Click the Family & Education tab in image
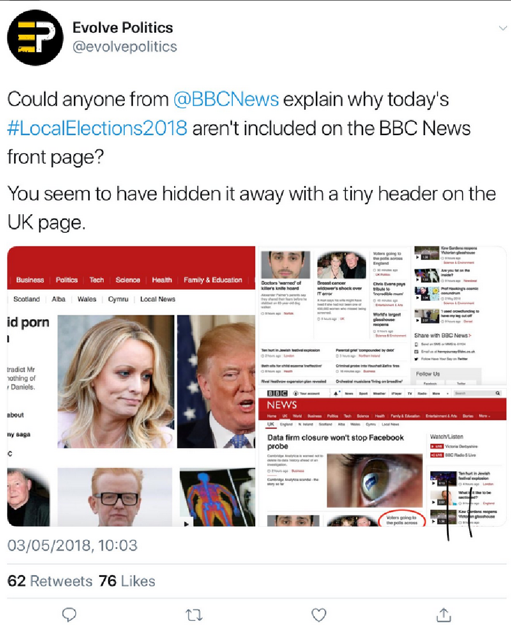 (x=213, y=280)
